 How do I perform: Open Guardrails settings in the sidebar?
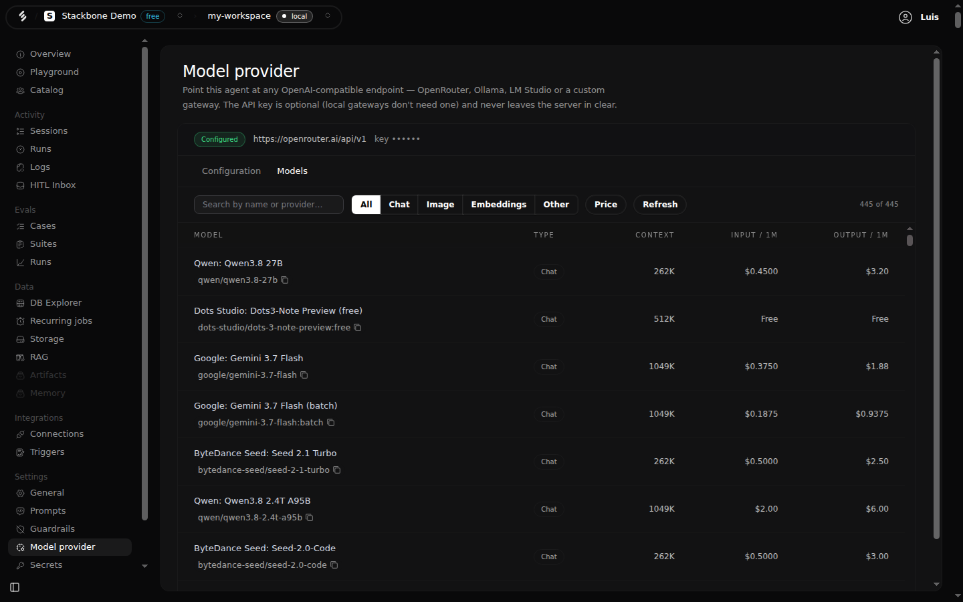coord(70,529)
